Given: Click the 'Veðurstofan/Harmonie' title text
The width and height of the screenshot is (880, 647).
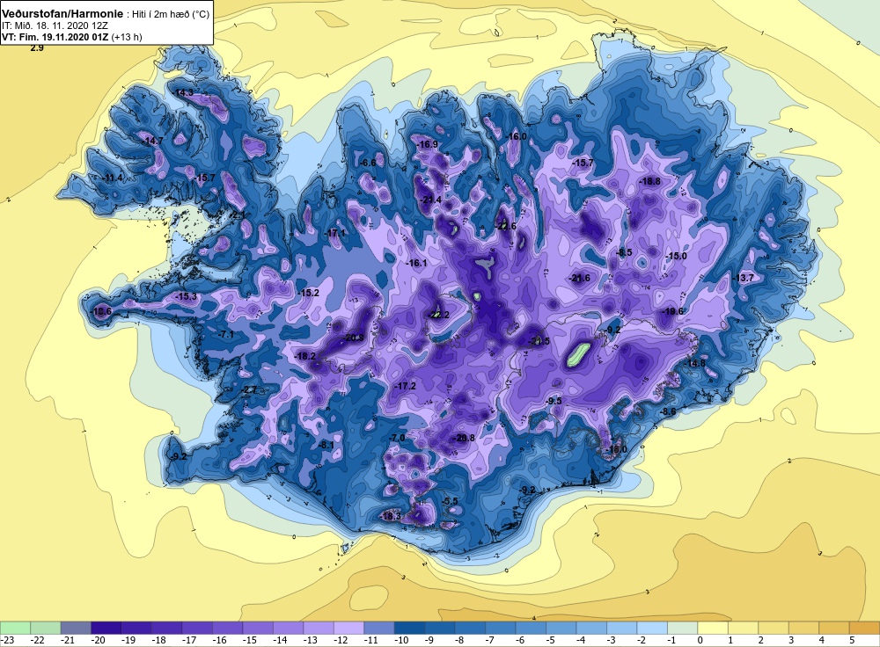Looking at the screenshot, I should [x=62, y=14].
